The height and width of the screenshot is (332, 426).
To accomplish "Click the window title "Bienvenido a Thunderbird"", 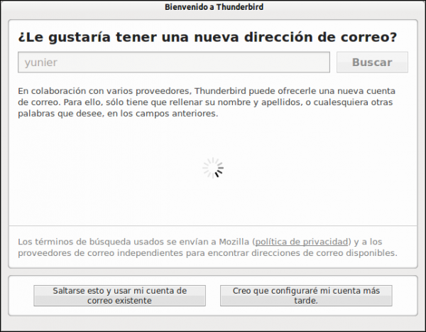I will [214, 7].
